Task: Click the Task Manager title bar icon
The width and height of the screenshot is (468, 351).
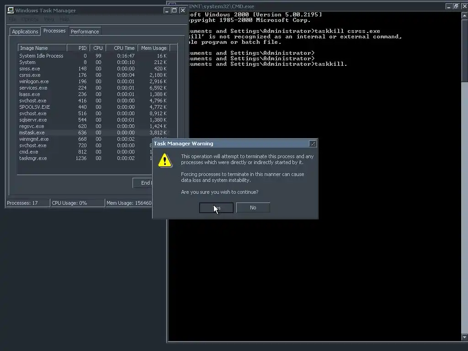Action: [x=11, y=11]
